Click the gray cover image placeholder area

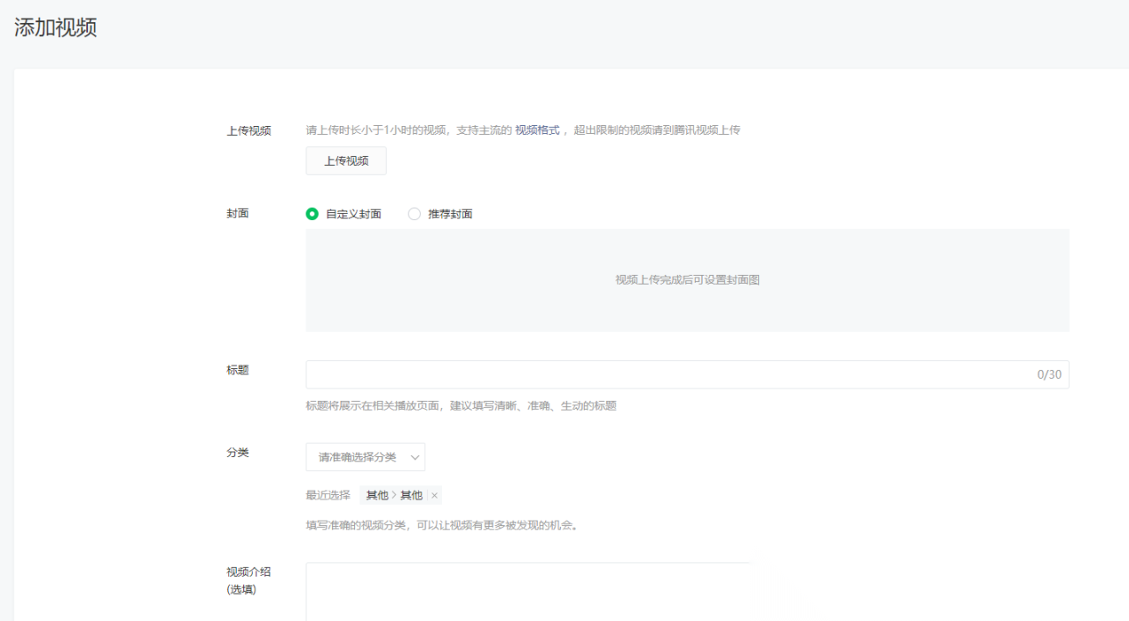click(x=687, y=280)
